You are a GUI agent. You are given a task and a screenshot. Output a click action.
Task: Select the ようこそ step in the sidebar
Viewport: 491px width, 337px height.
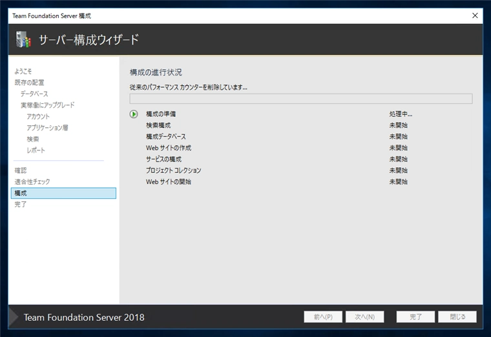(x=23, y=72)
